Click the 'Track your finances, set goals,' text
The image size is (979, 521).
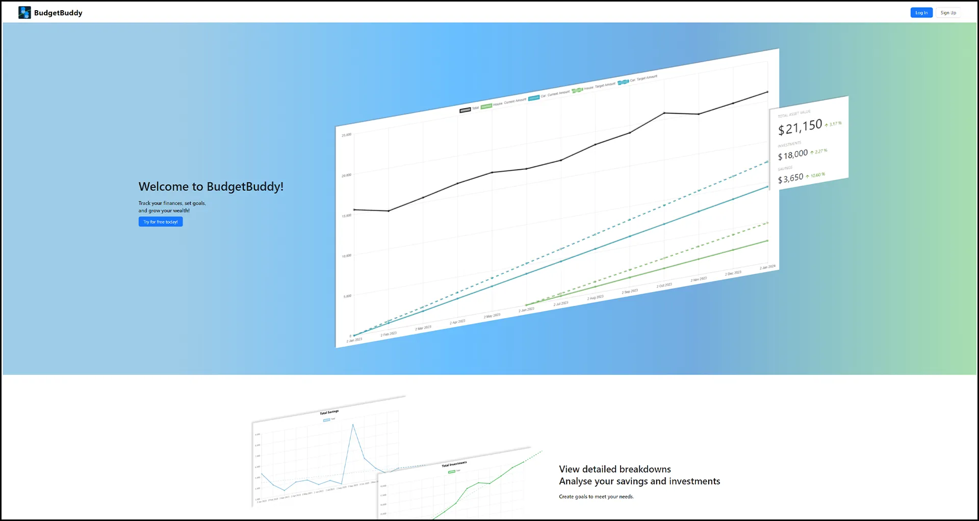(172, 203)
